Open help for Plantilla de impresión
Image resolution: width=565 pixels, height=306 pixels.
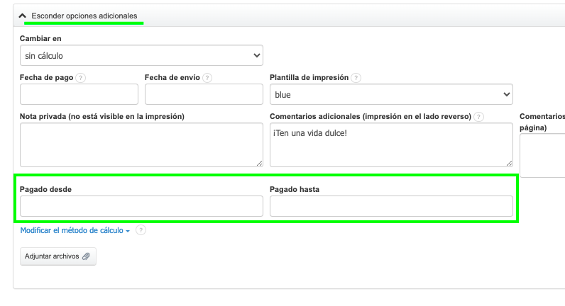click(356, 78)
